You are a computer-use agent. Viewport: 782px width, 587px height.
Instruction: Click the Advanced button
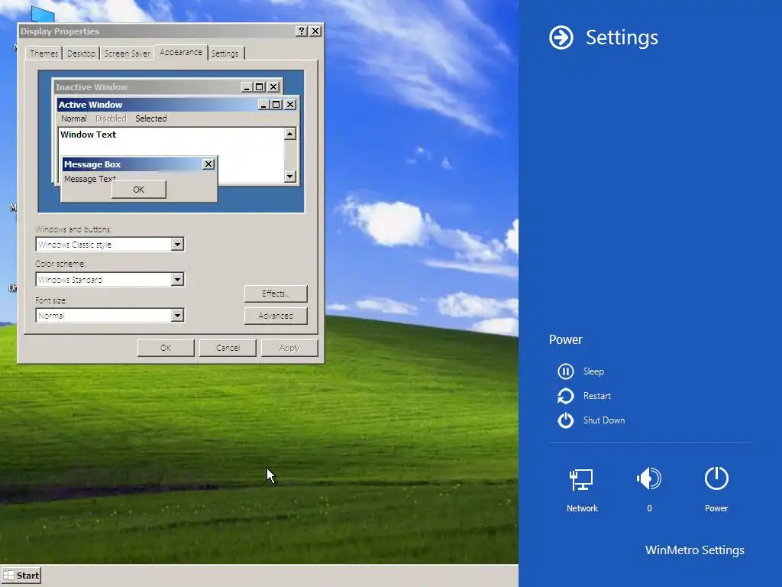(x=276, y=316)
